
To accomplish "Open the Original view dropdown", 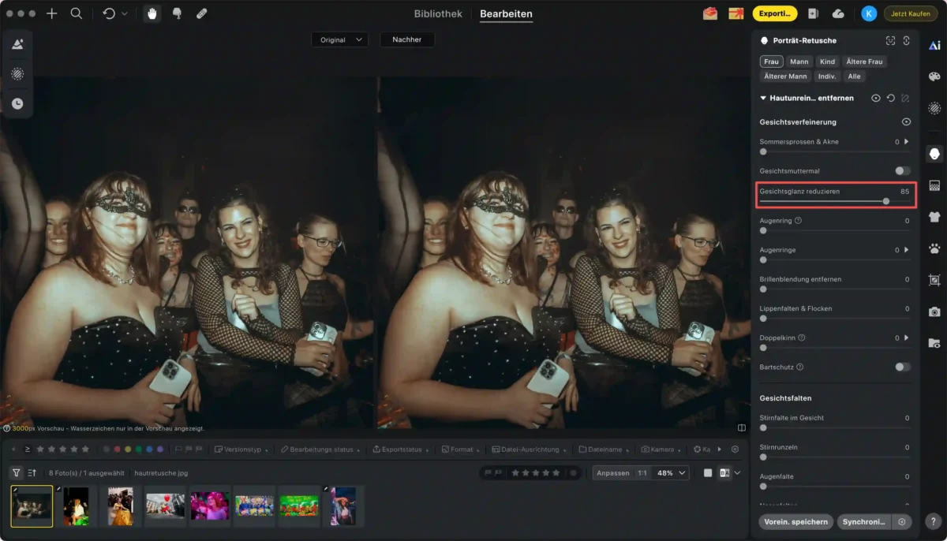I will tap(339, 39).
